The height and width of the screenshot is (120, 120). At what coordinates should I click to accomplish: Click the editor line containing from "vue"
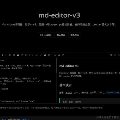point(18,101)
